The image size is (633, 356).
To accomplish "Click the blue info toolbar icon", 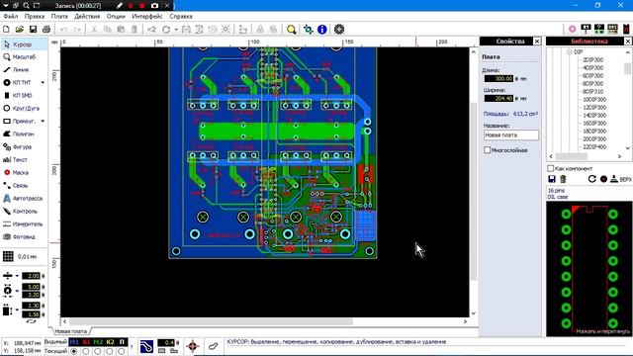I will click(x=322, y=29).
